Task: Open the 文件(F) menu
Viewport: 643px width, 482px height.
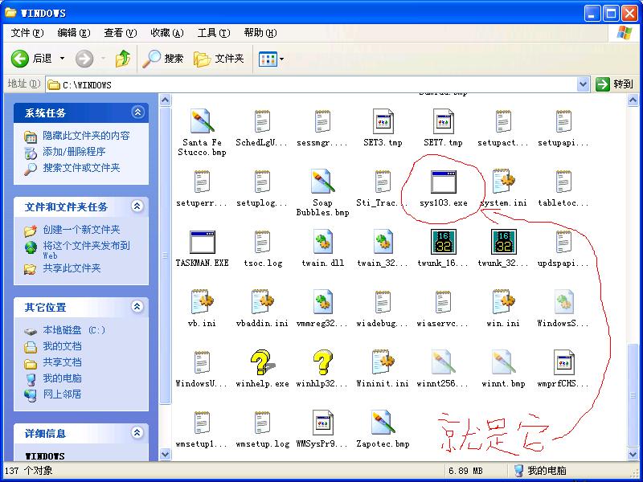Action: (27, 33)
